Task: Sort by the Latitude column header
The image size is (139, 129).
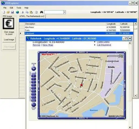Action: point(127,24)
